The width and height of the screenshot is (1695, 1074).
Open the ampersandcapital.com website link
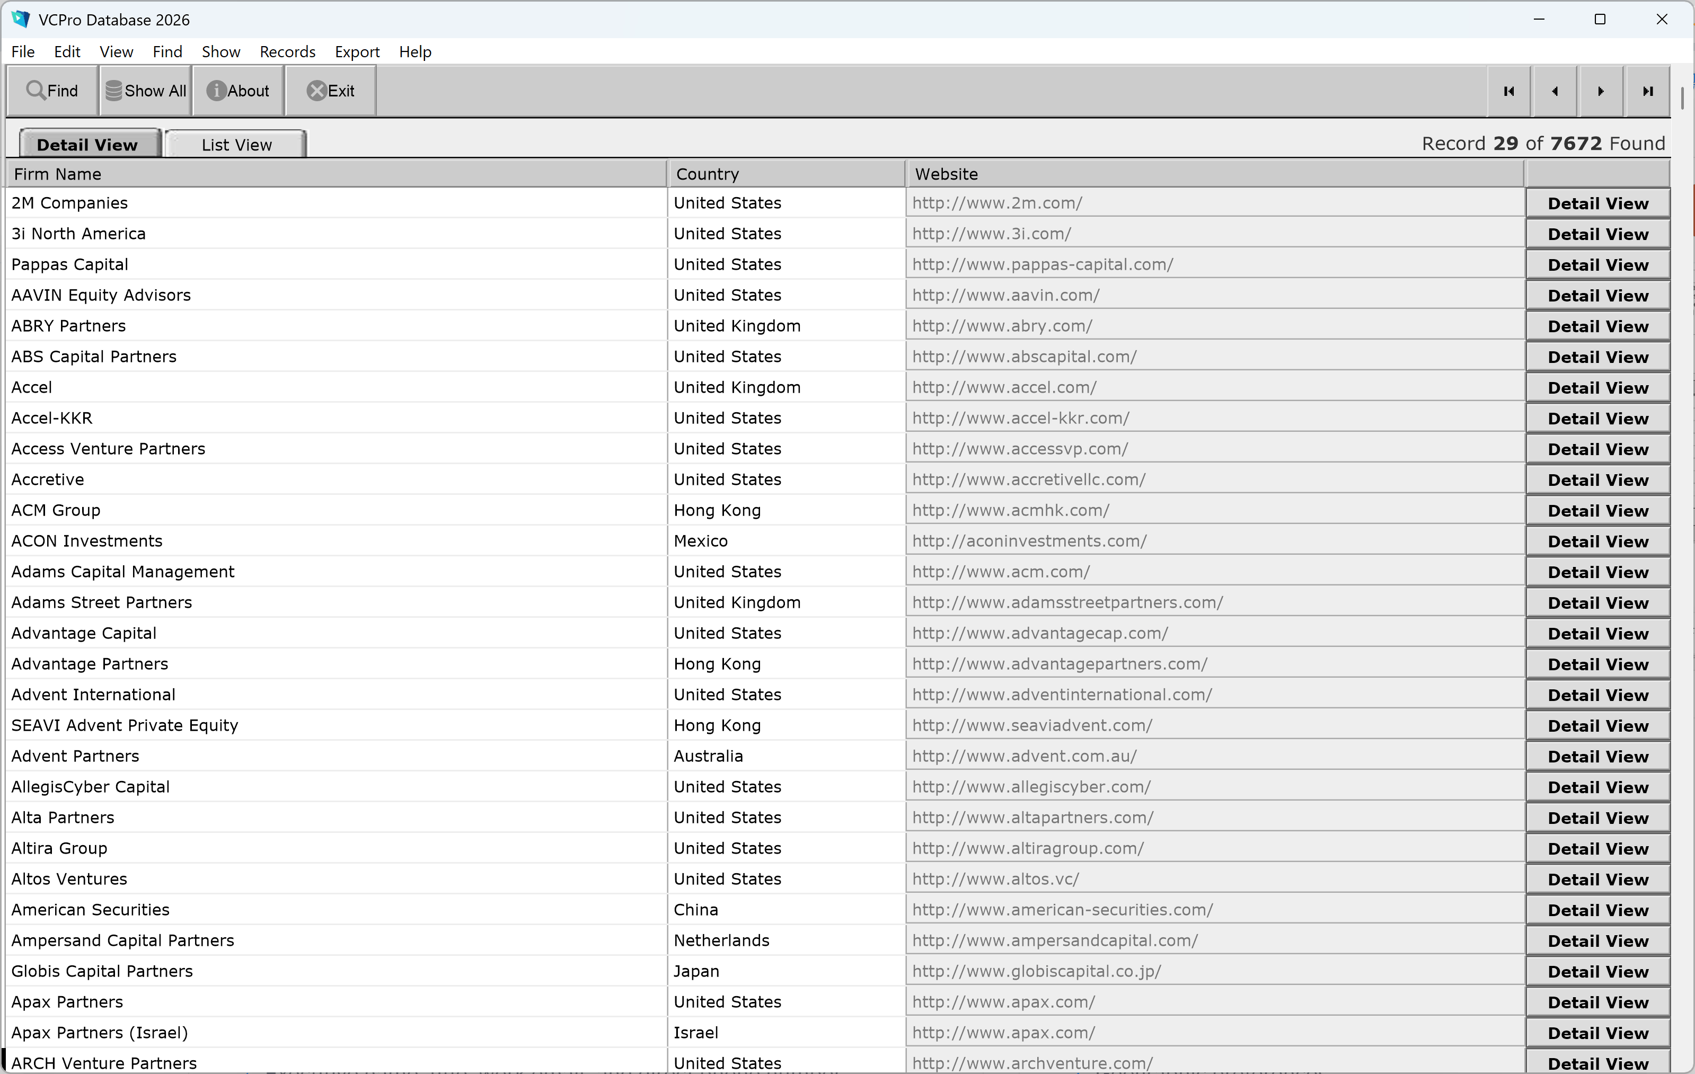pyautogui.click(x=1055, y=940)
